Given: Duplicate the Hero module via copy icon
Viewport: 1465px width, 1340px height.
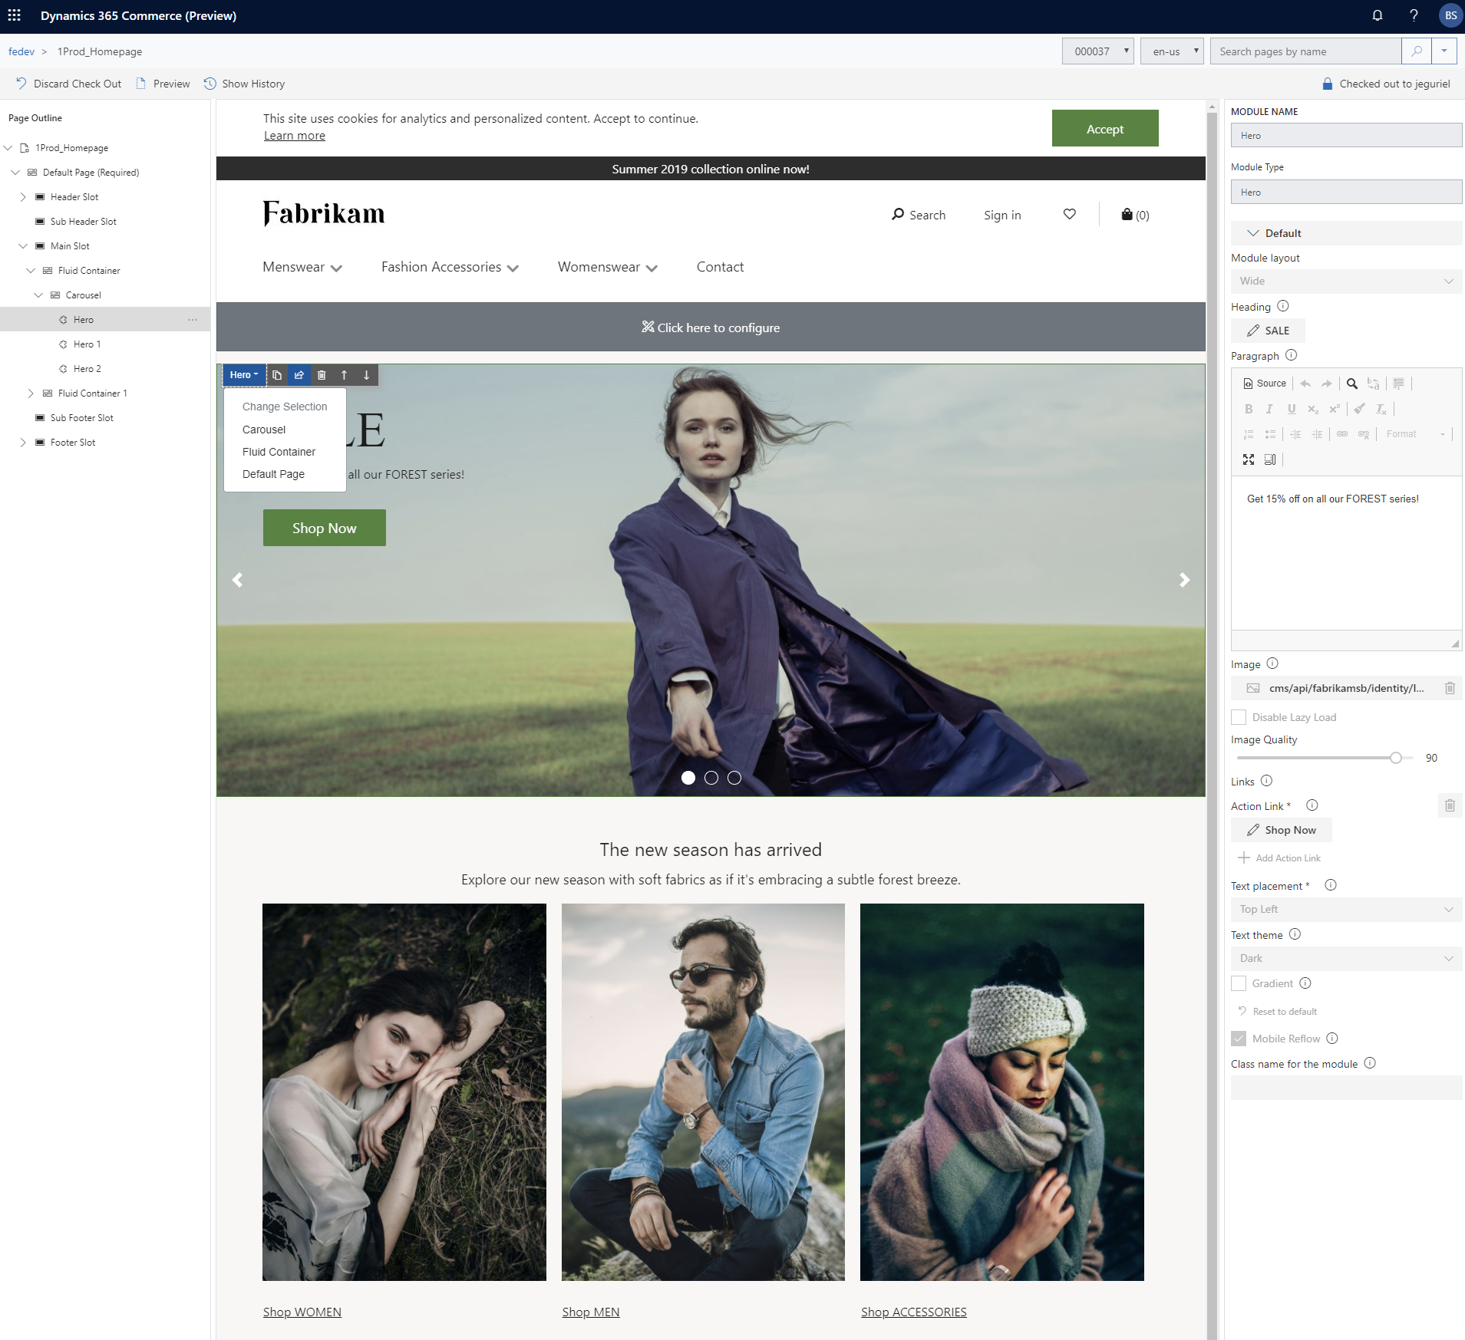Looking at the screenshot, I should click(x=277, y=375).
